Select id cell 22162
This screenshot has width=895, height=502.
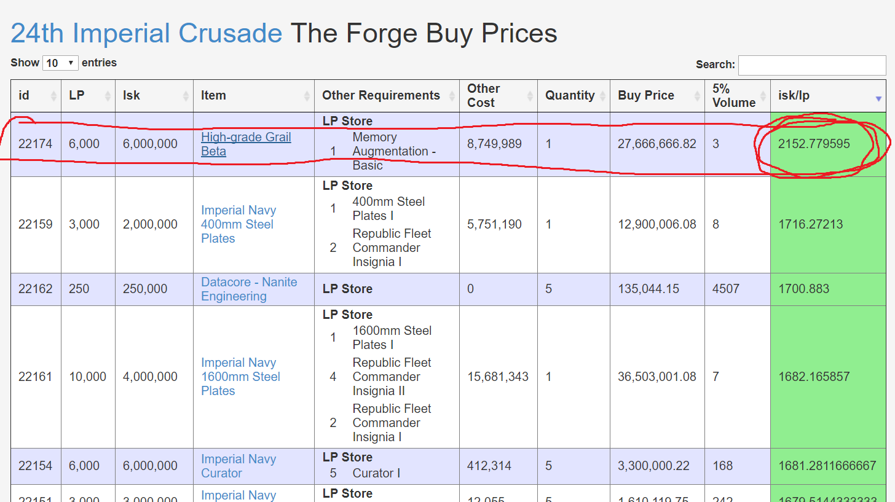click(x=36, y=289)
